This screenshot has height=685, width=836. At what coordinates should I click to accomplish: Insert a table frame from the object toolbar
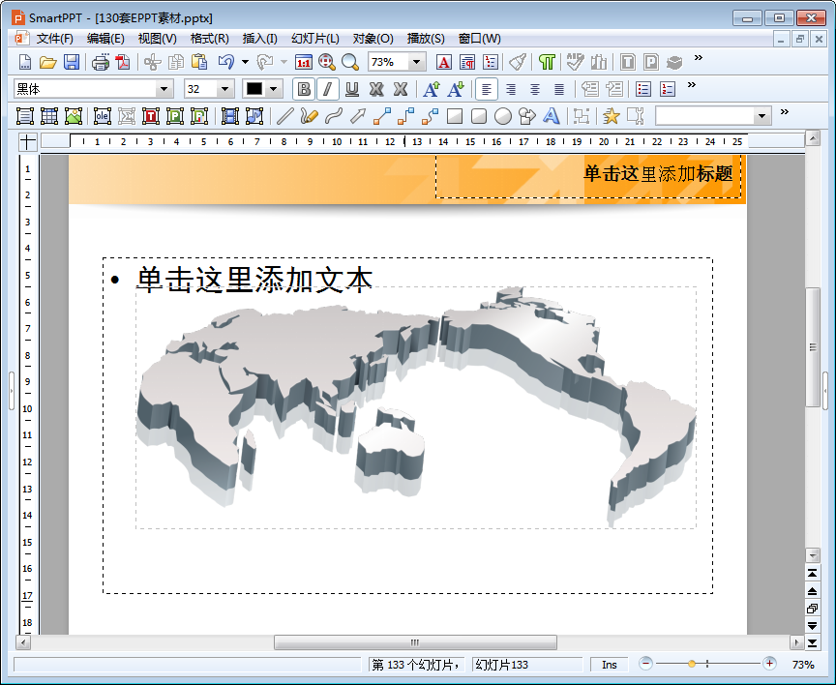[49, 116]
